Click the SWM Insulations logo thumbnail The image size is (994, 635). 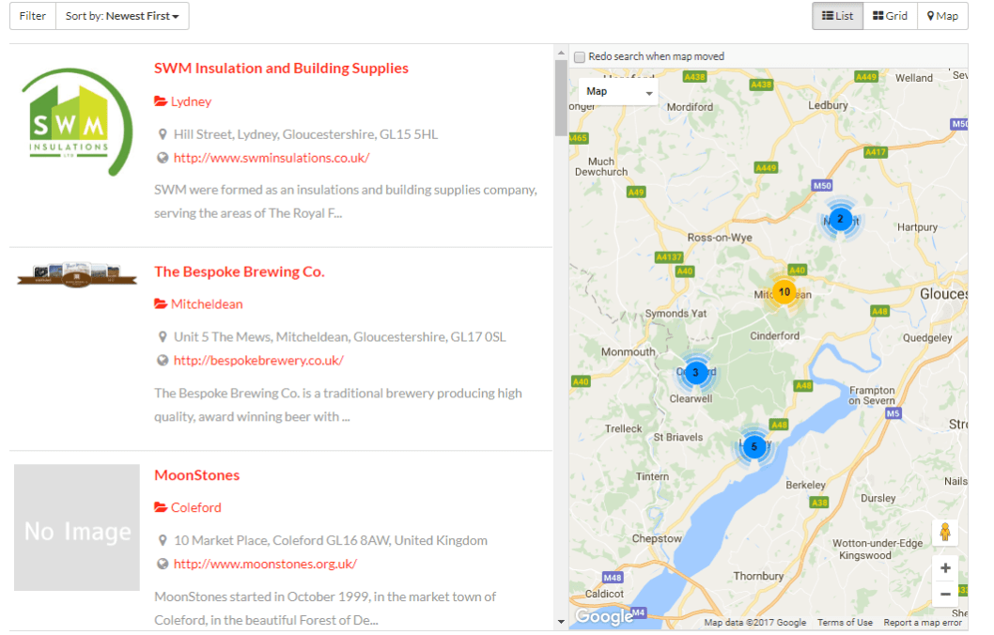point(77,122)
